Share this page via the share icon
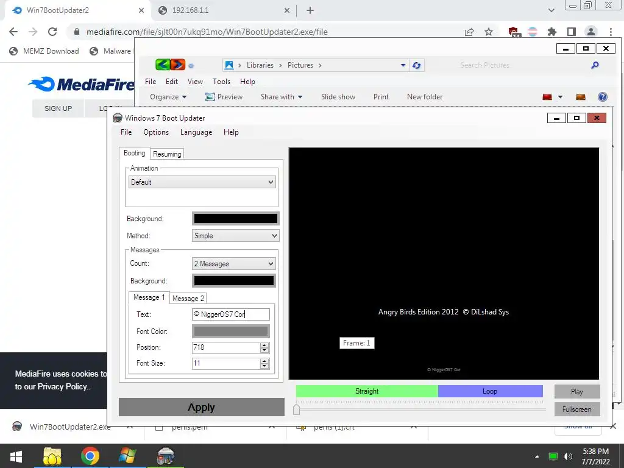This screenshot has width=624, height=468. tap(469, 32)
